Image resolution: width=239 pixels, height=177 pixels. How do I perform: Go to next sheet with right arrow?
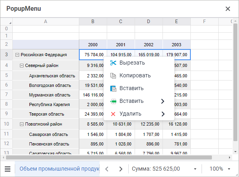[x=121, y=169]
